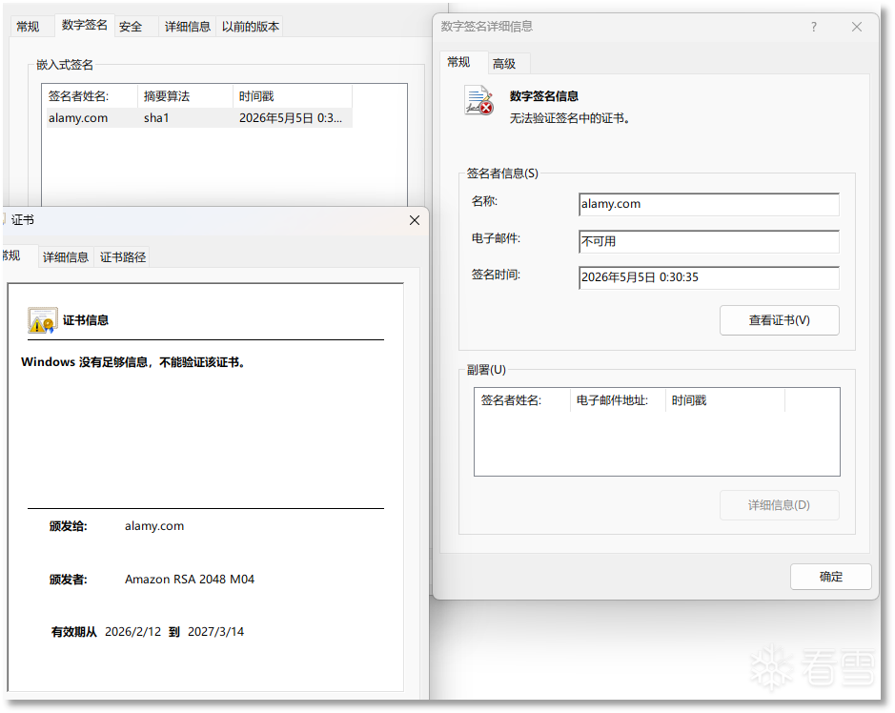
Task: Click the 电子邮件 field showing 不可用
Action: (708, 241)
